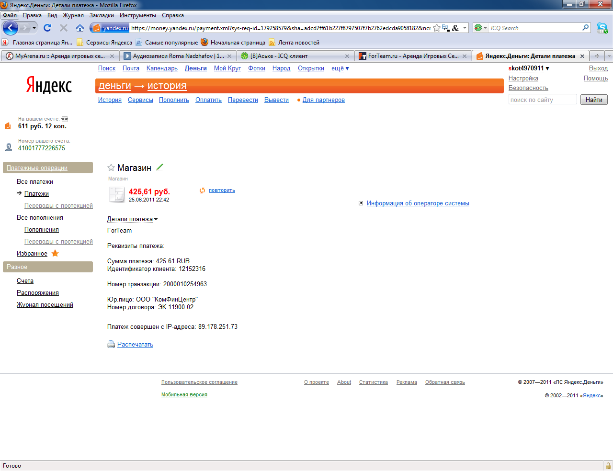Bookmark this page with the star icon
Screen dimensions: 613x471
pyautogui.click(x=437, y=28)
